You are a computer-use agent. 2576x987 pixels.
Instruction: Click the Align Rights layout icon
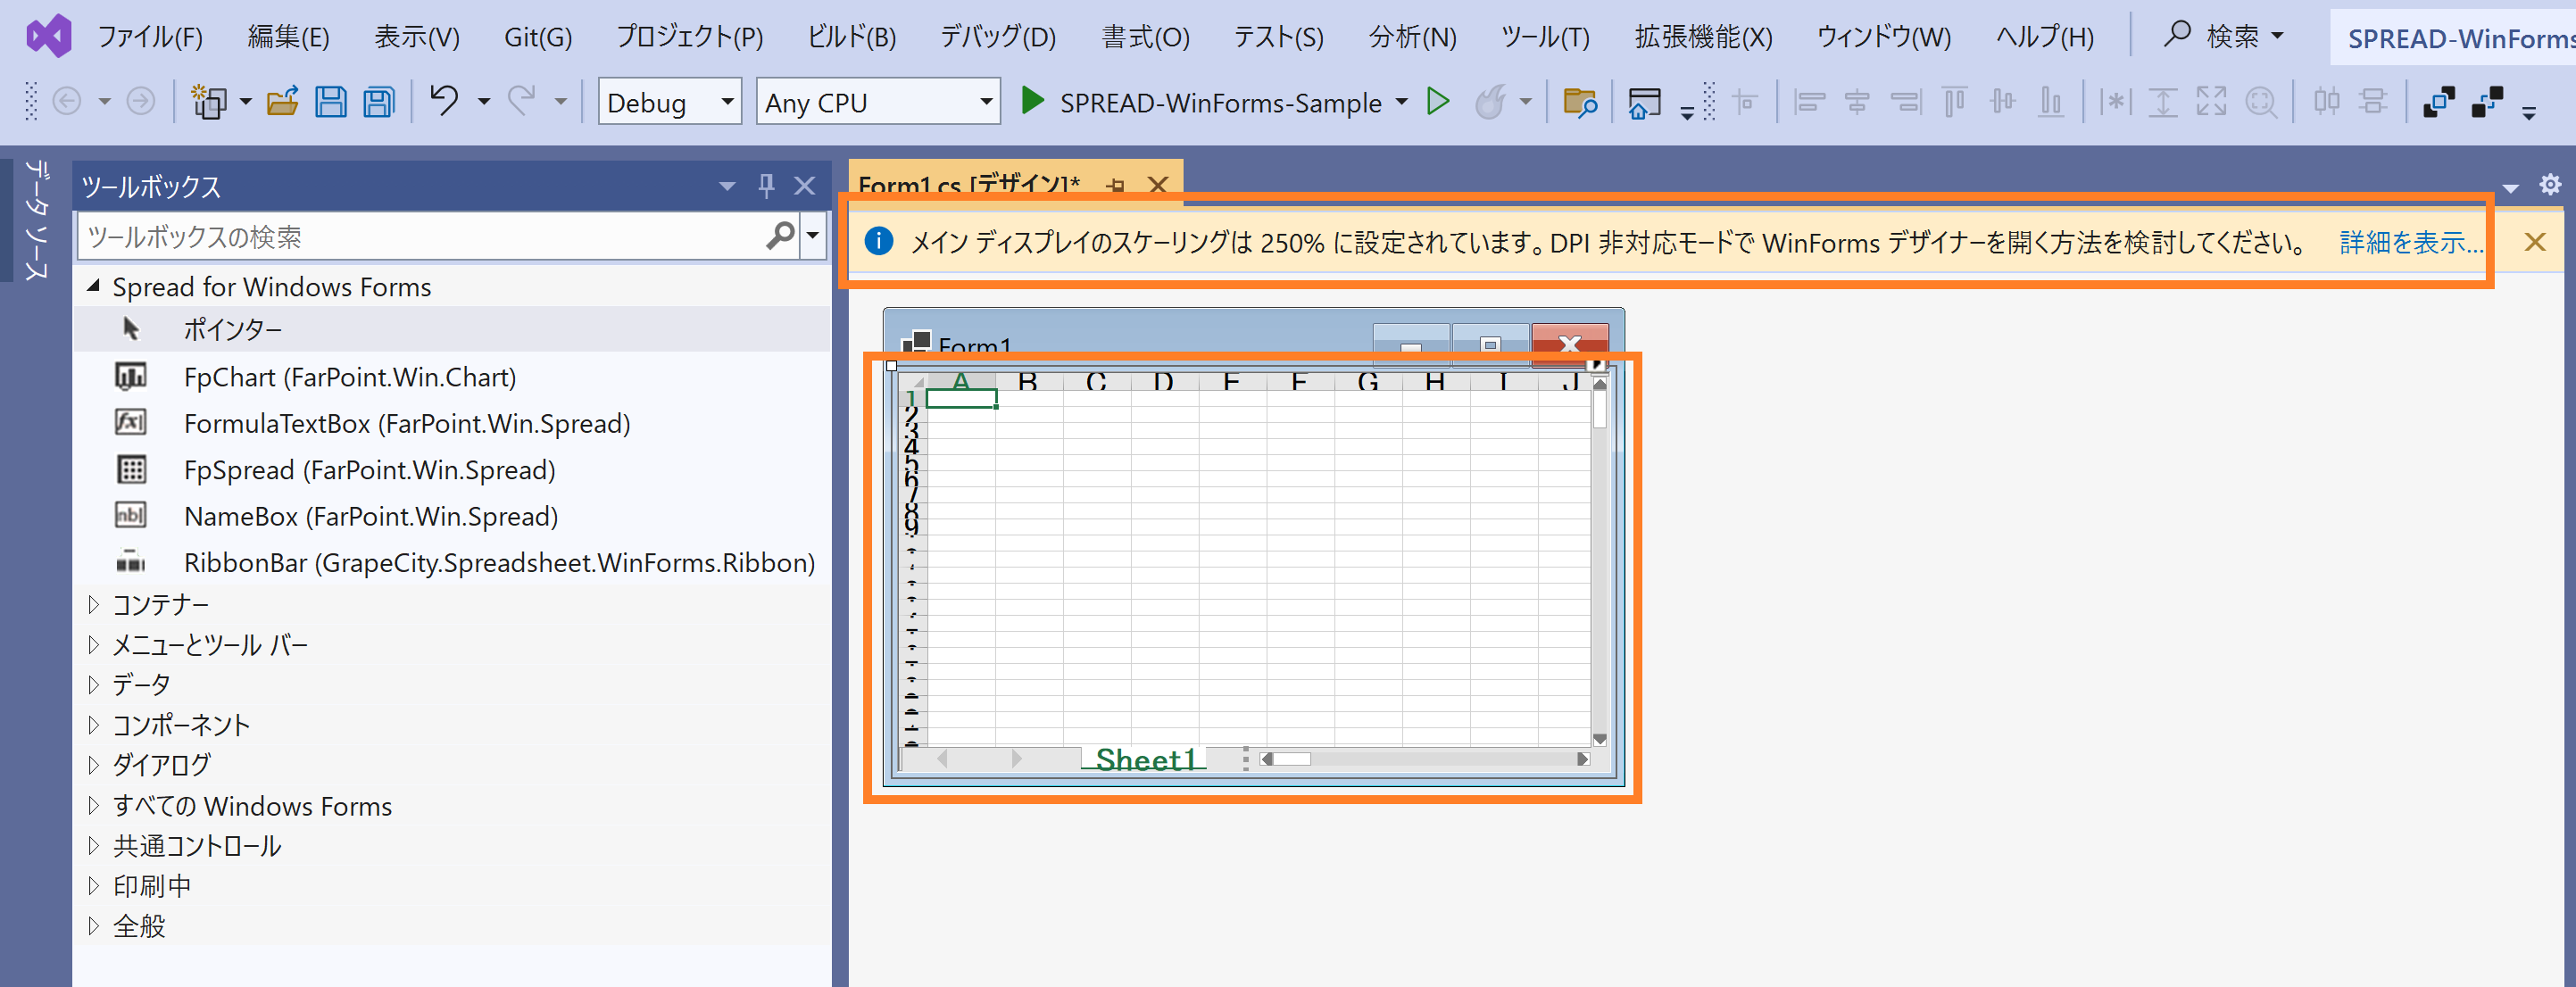1906,101
